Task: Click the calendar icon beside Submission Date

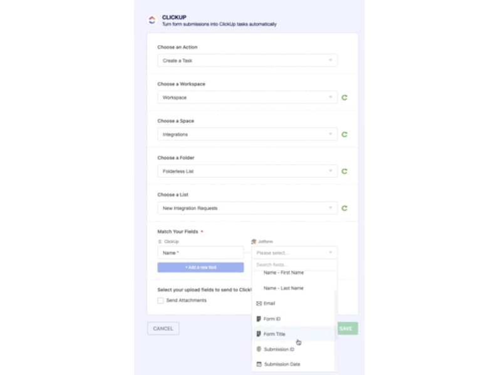Action: pos(259,364)
